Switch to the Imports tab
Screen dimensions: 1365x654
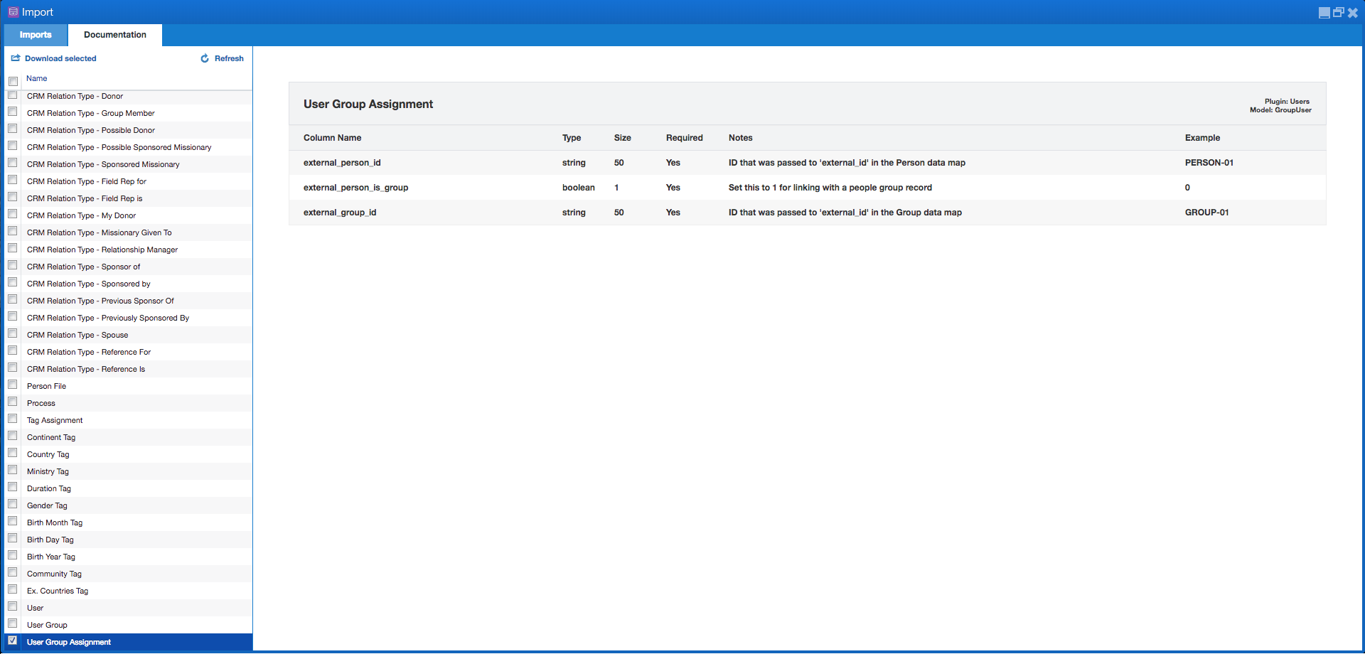(x=36, y=35)
